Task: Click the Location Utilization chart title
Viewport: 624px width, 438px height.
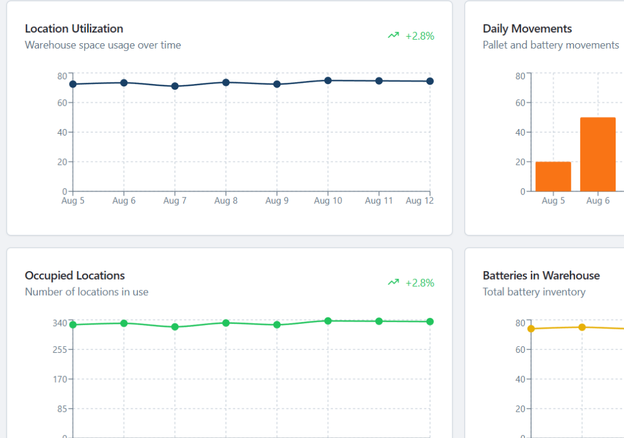Action: [x=74, y=29]
